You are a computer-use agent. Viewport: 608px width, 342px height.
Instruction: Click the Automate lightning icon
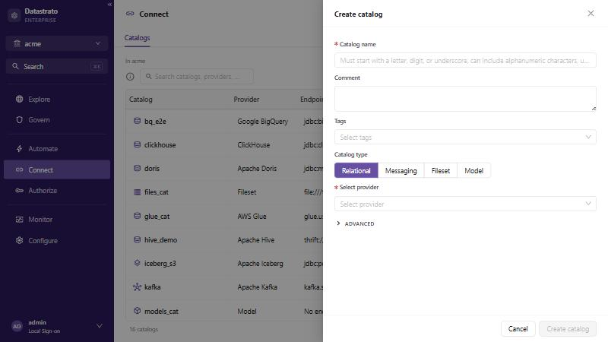click(20, 148)
